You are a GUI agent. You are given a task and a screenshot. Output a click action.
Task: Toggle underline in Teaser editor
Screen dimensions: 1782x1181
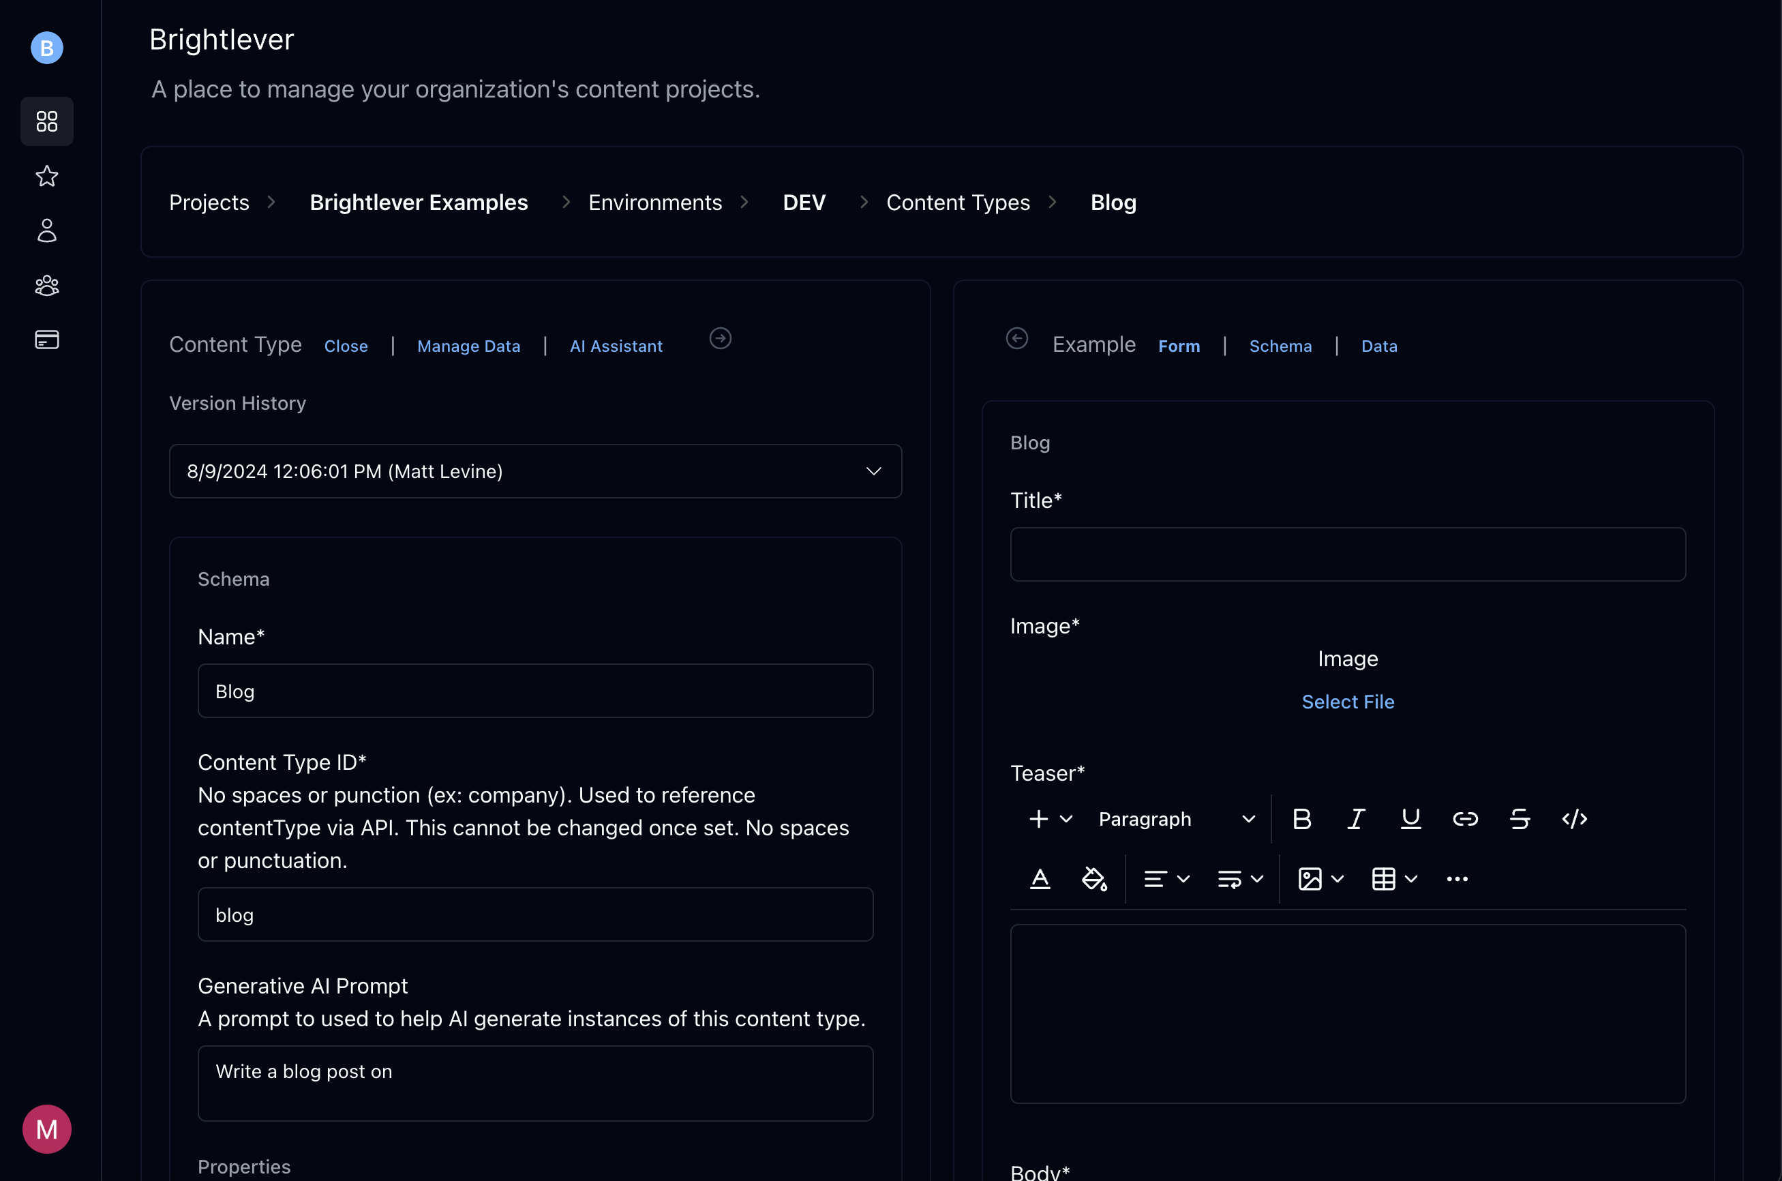click(1411, 819)
